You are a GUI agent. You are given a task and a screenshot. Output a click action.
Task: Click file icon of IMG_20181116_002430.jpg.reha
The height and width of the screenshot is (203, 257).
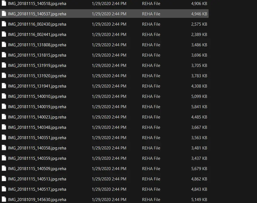[4, 24]
